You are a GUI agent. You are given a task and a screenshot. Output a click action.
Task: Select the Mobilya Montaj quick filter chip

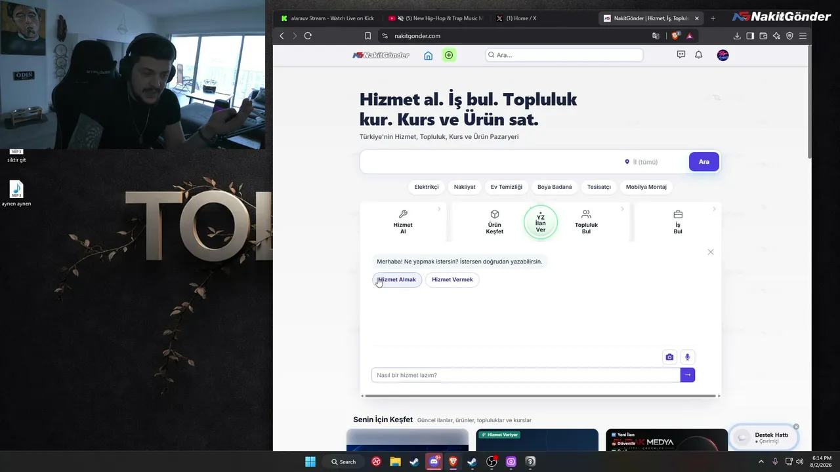(x=646, y=187)
